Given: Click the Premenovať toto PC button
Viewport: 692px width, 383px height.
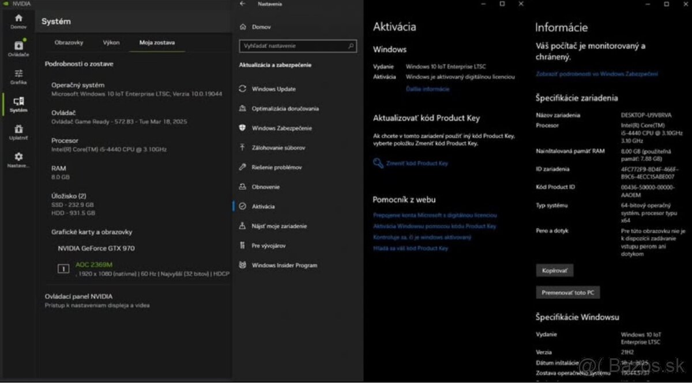Looking at the screenshot, I should (567, 293).
